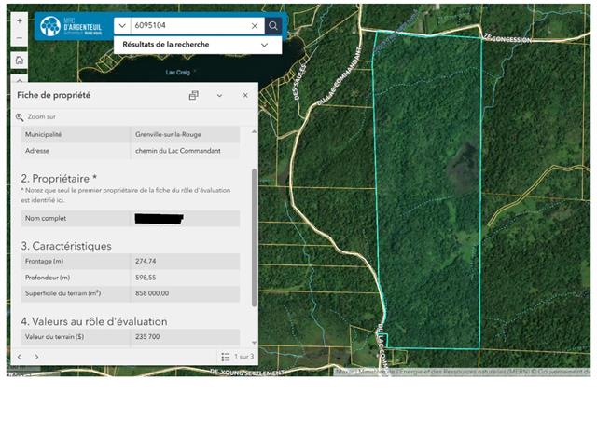Click the Valeur du terrain value 235 700
The width and height of the screenshot is (597, 447).
click(x=148, y=337)
